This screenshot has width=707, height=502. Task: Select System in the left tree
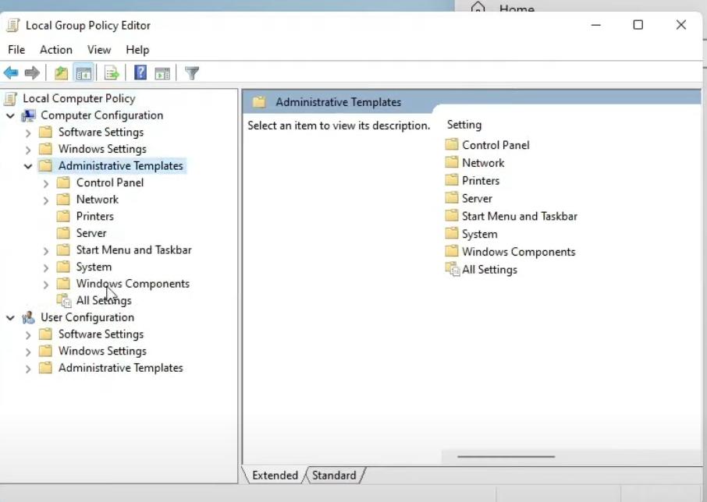[x=94, y=267]
